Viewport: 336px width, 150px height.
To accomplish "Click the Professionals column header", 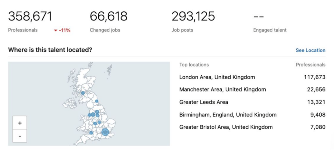I will tap(310, 65).
